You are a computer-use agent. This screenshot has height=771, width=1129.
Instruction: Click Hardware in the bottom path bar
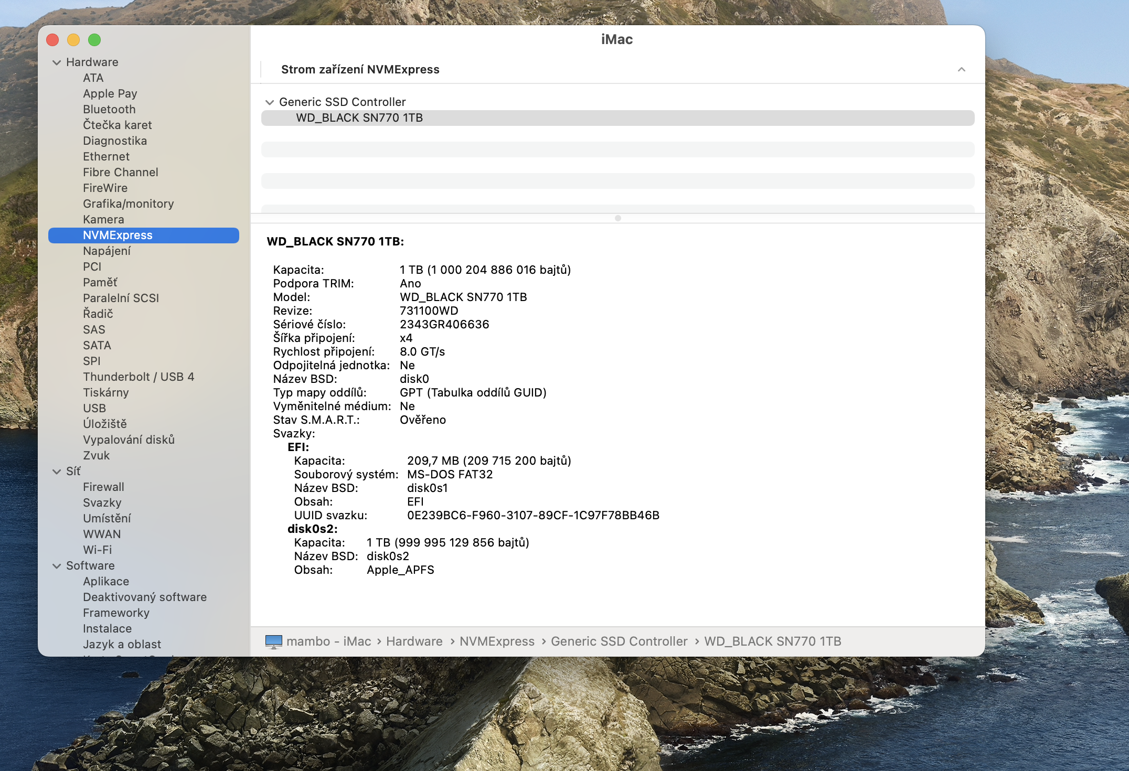point(414,641)
